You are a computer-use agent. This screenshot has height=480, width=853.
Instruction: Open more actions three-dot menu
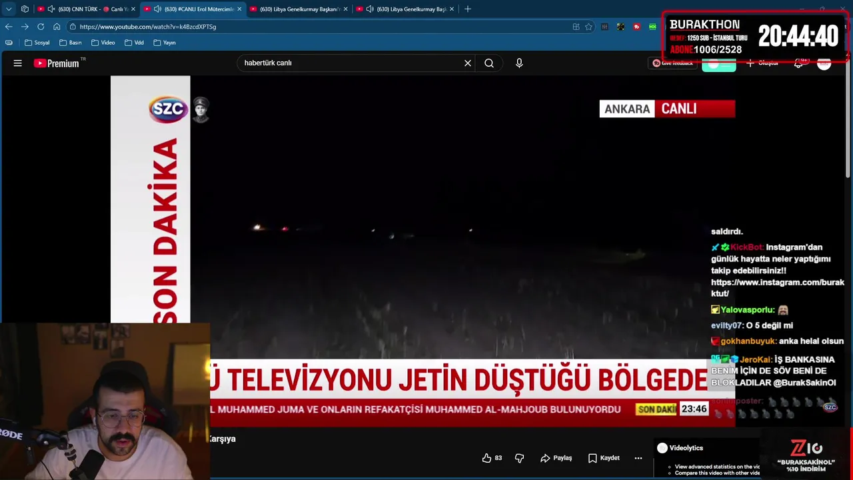[x=638, y=458]
